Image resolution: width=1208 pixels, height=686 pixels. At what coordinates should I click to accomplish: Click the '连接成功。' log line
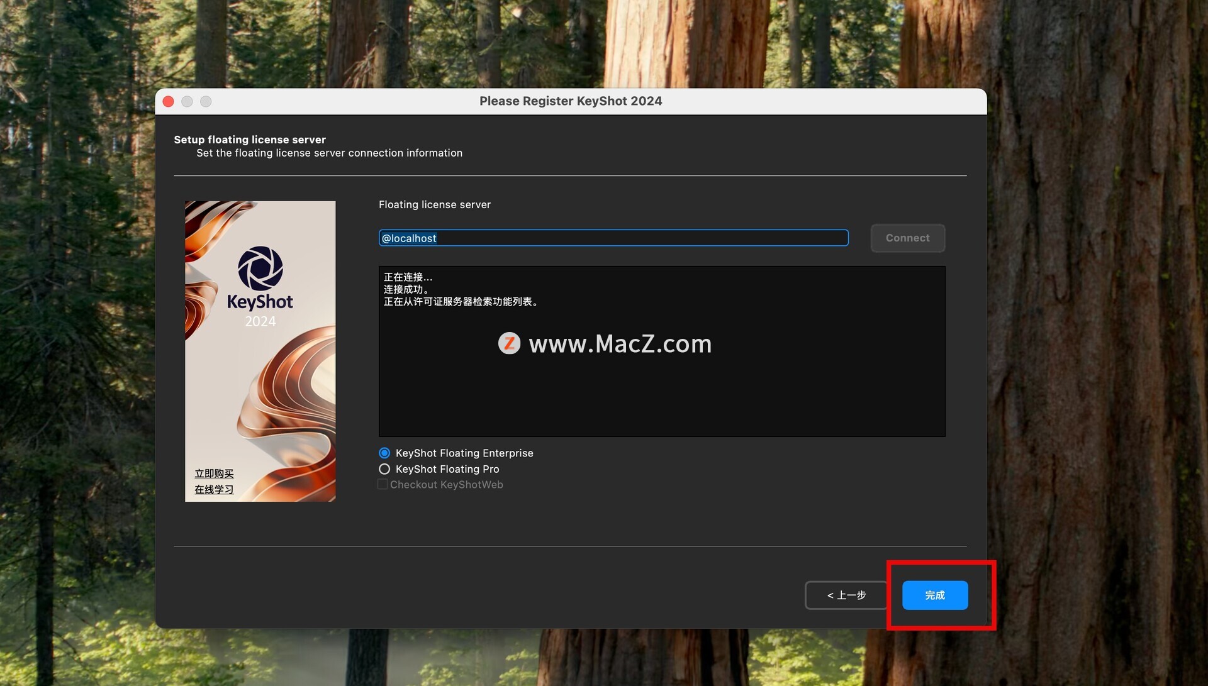(x=407, y=289)
